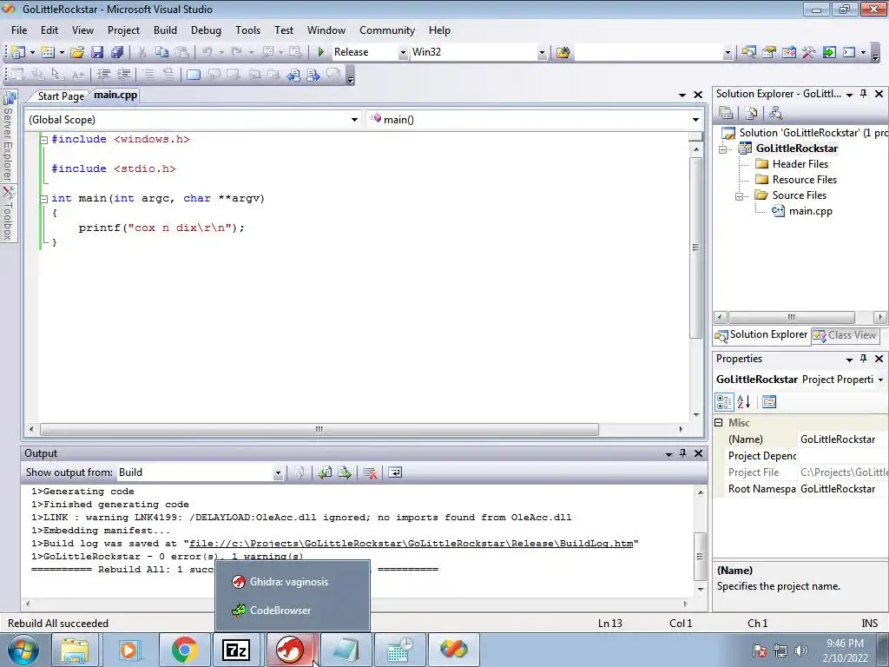The image size is (889, 667).
Task: Open the BuildLog.htm link in Output
Action: (x=411, y=544)
